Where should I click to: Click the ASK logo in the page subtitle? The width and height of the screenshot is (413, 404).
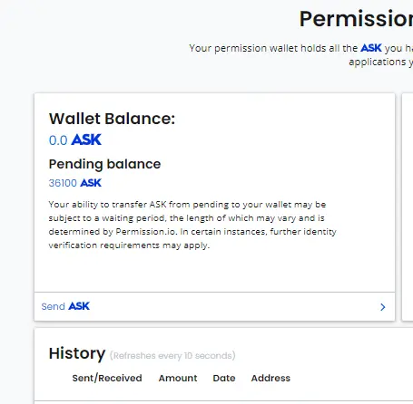(371, 48)
